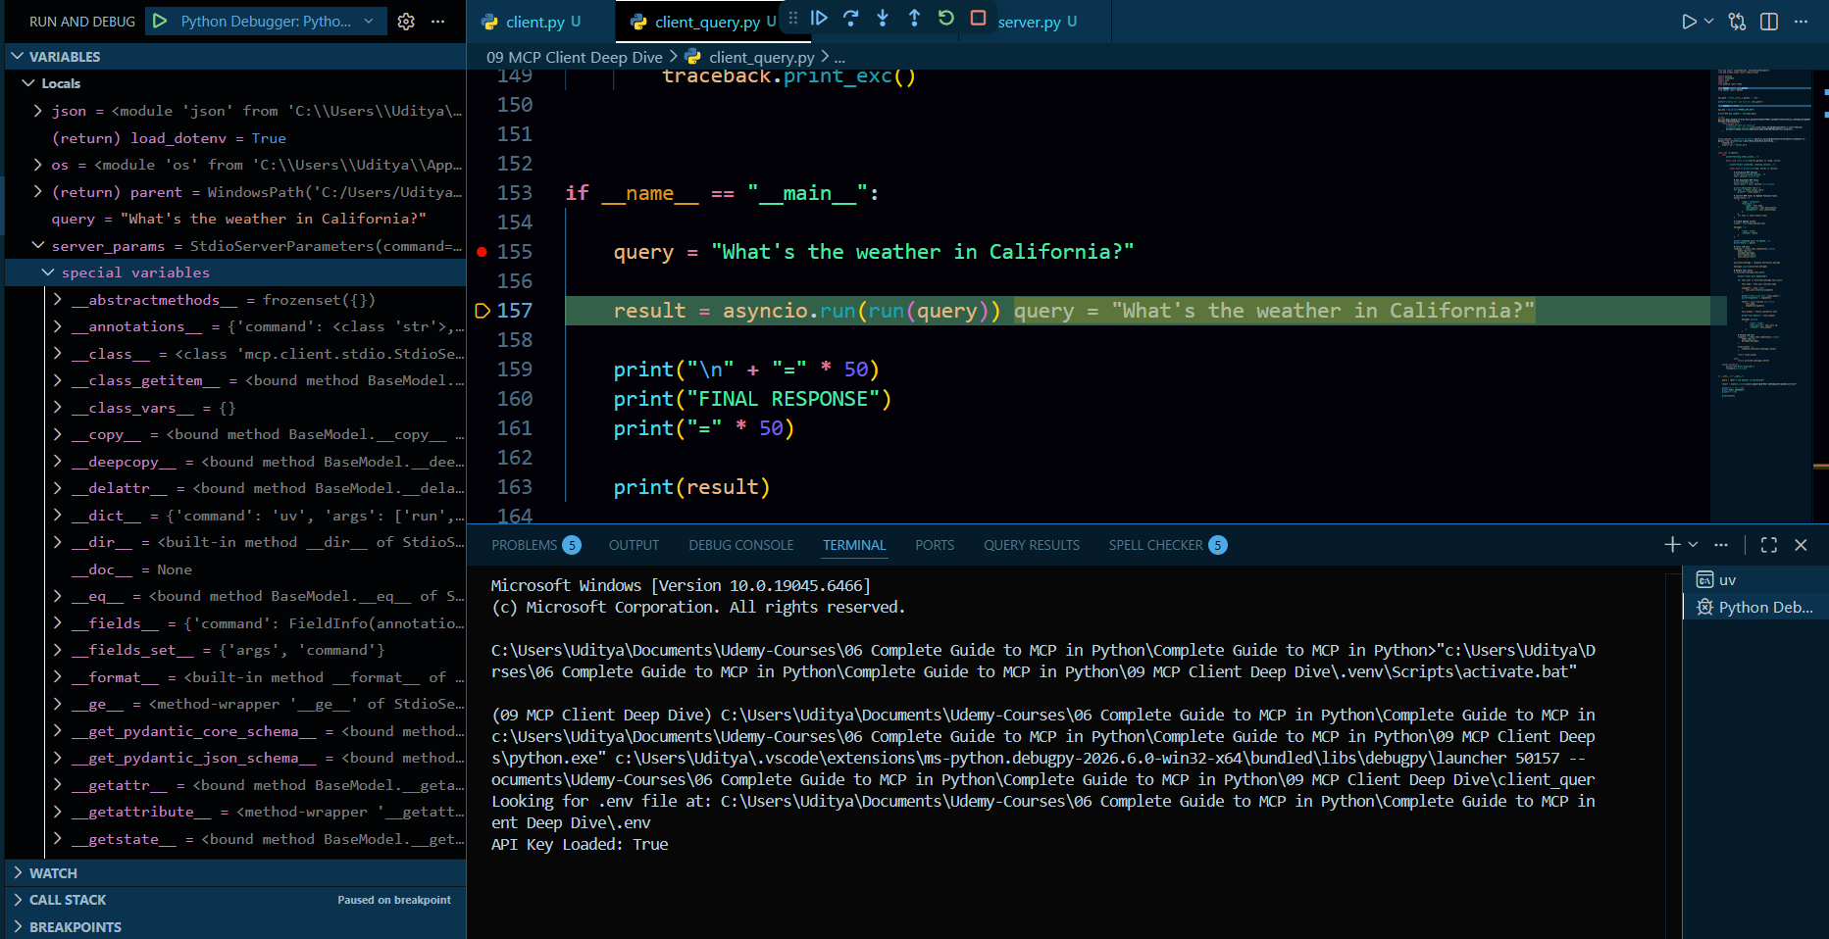Open editor more actions menu

point(1801,22)
